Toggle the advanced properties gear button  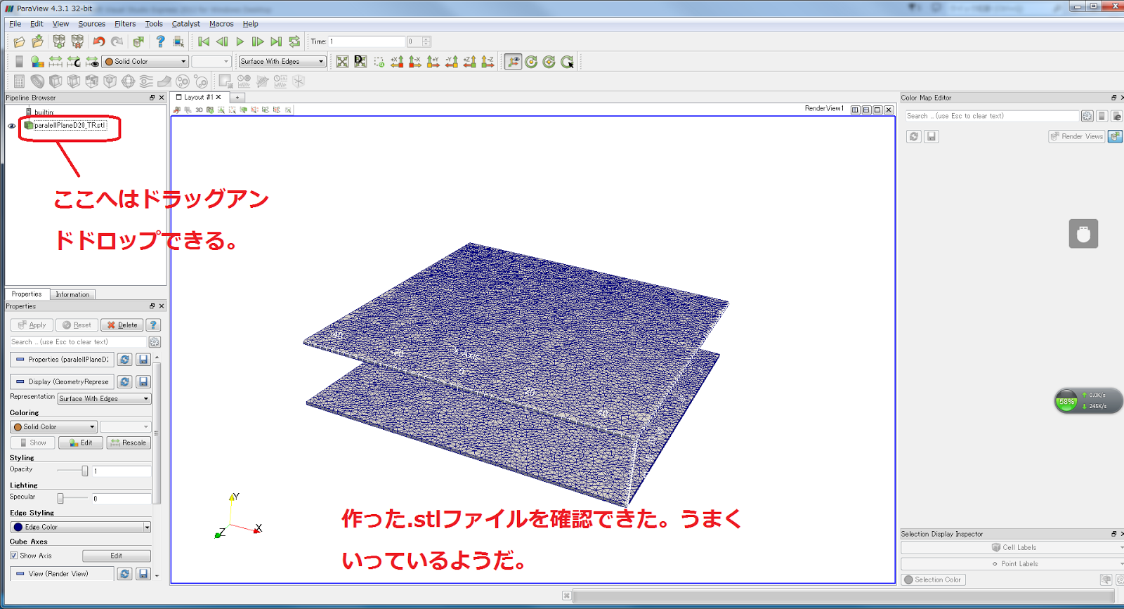pyautogui.click(x=155, y=342)
